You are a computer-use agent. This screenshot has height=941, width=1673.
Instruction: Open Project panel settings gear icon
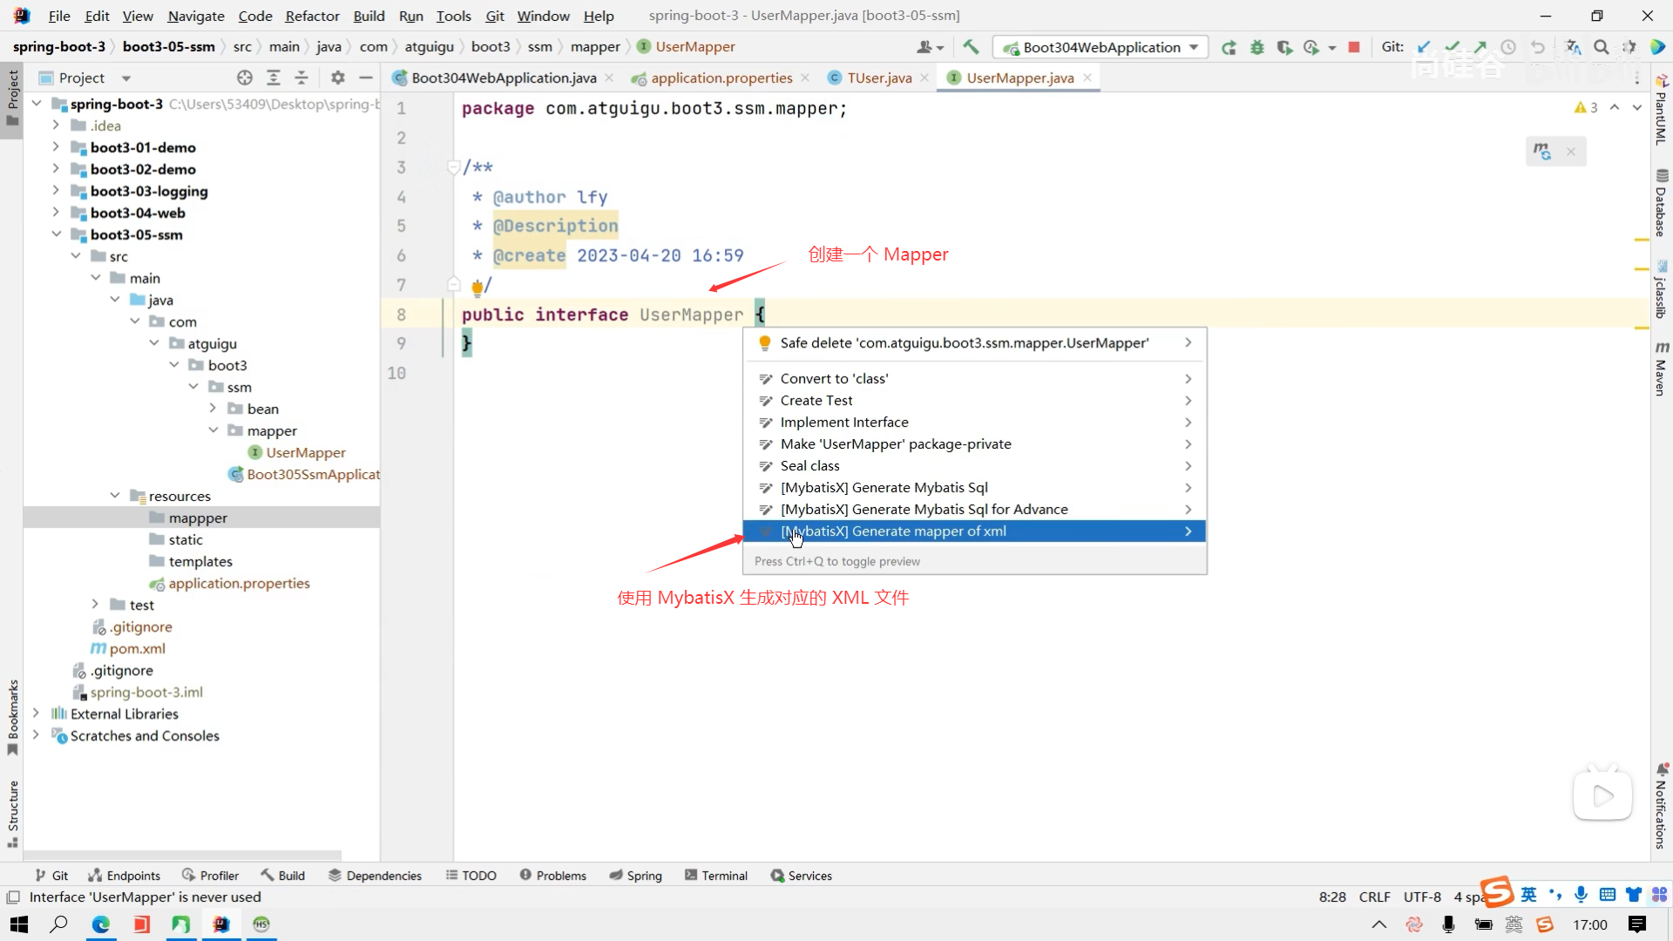pyautogui.click(x=338, y=78)
